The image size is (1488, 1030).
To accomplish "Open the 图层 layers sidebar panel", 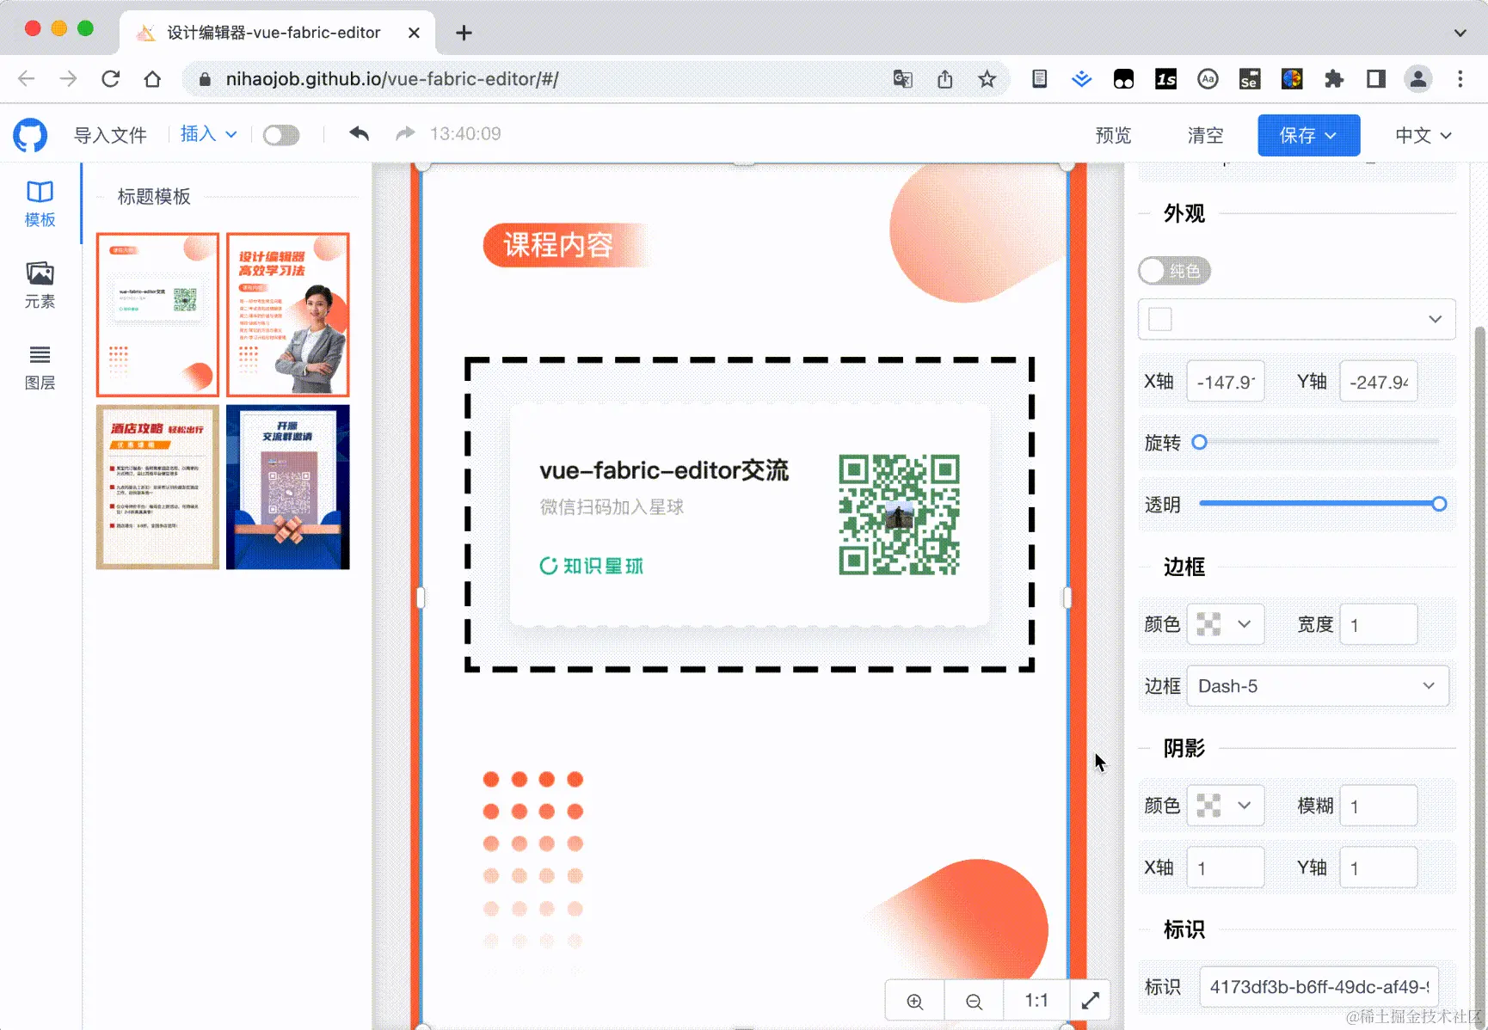I will (x=40, y=367).
